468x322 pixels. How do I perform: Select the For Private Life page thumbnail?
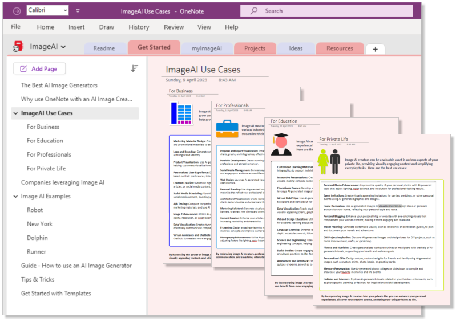(x=382, y=220)
